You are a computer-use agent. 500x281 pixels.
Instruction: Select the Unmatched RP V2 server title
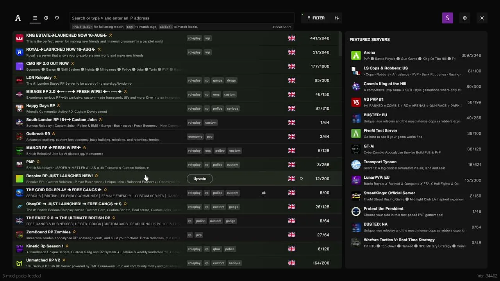pos(43,260)
